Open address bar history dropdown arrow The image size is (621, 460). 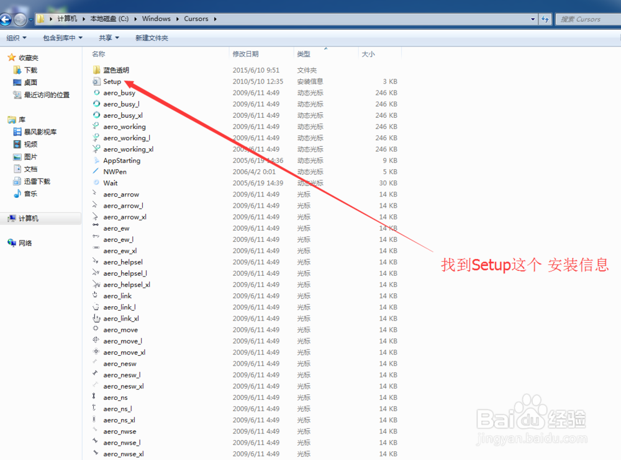coord(533,19)
